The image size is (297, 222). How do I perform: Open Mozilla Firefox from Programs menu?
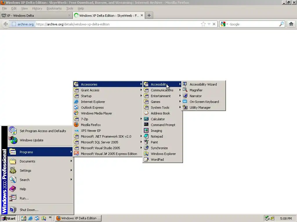(108, 125)
